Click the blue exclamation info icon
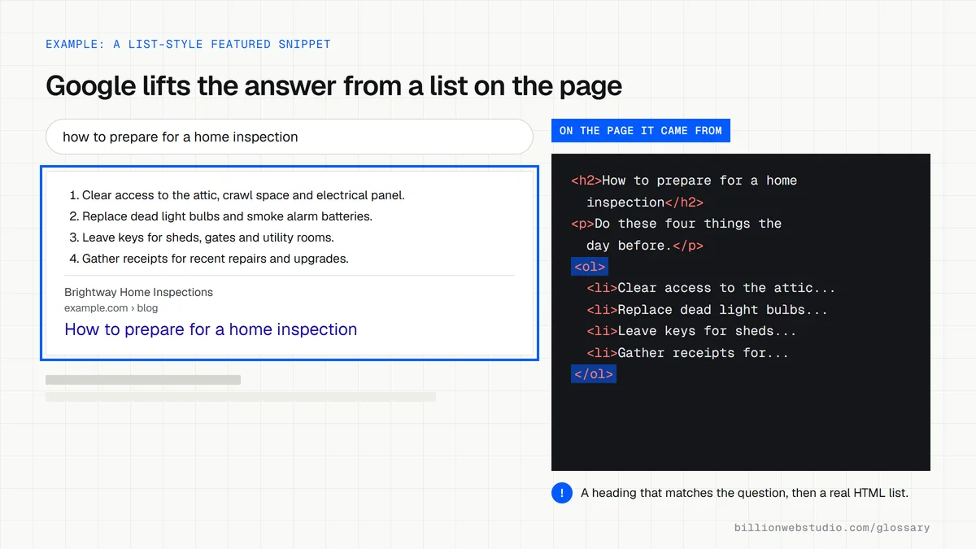 tap(562, 493)
